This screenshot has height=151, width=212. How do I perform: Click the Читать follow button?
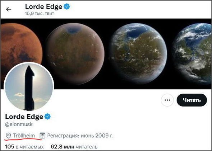pyautogui.click(x=192, y=100)
